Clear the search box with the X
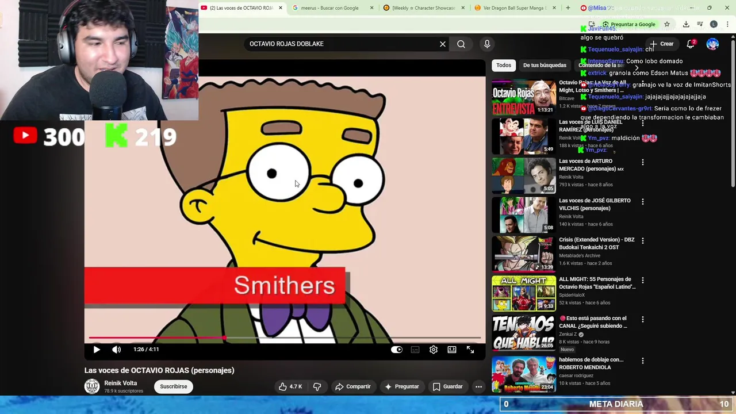This screenshot has height=414, width=736. [x=443, y=44]
